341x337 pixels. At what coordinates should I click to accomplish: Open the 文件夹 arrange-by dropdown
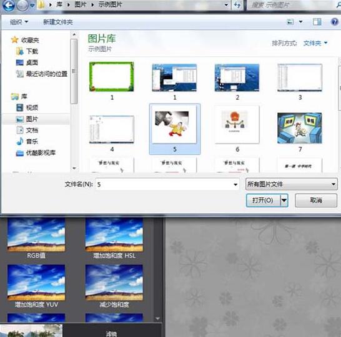tap(315, 43)
